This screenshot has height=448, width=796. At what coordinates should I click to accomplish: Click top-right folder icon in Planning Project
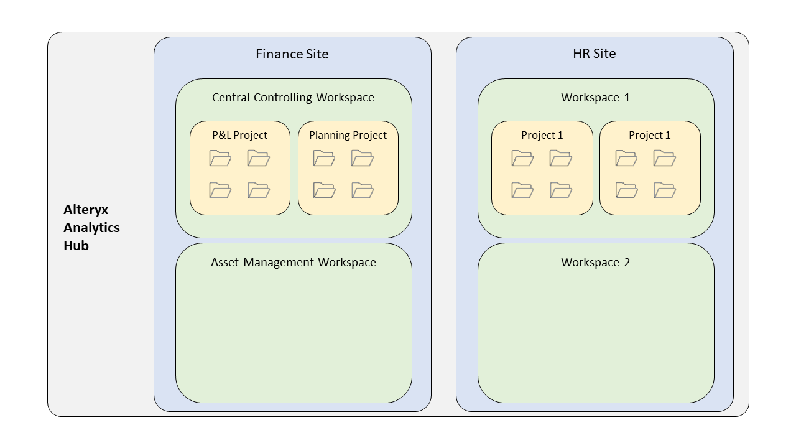362,159
